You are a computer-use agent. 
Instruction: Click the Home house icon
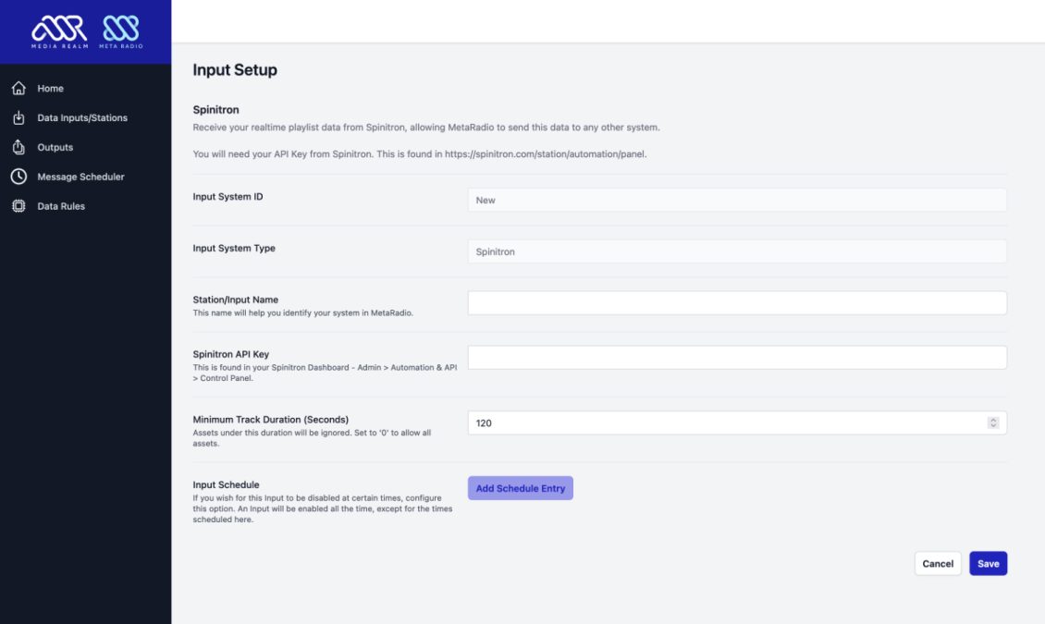[x=18, y=89]
